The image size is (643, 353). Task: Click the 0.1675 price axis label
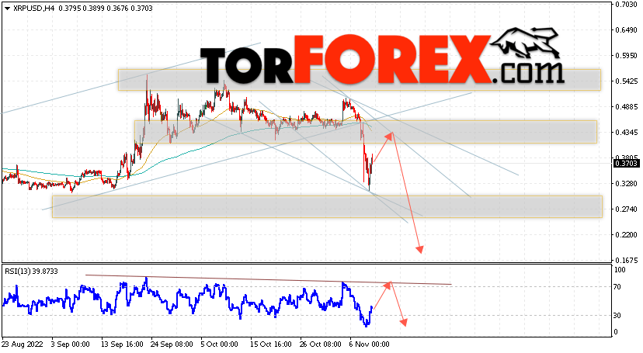pyautogui.click(x=626, y=260)
